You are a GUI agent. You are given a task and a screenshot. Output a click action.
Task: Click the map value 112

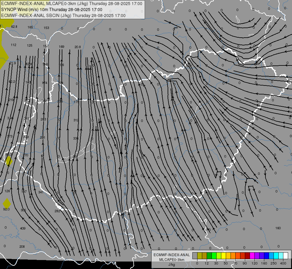(x=14, y=45)
